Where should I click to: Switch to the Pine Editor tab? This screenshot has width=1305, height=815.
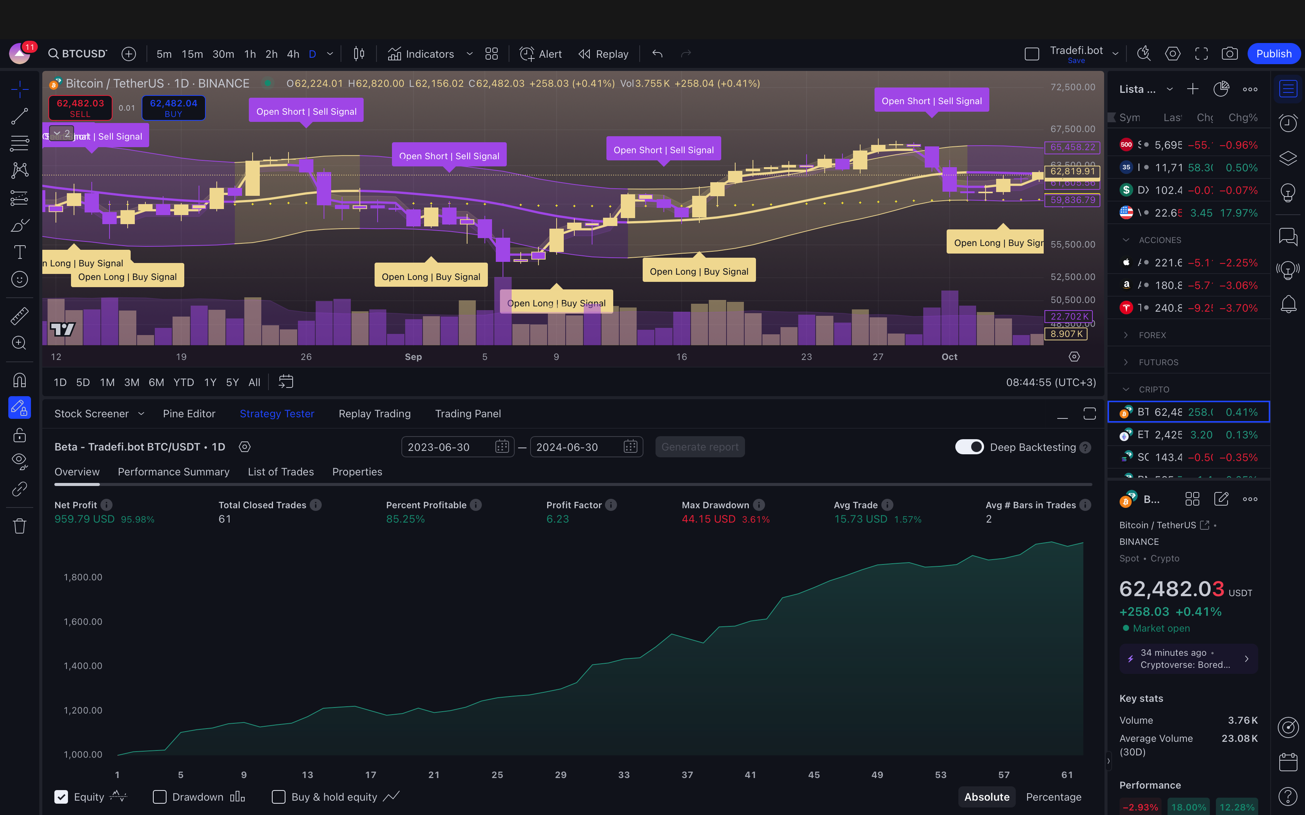[189, 414]
